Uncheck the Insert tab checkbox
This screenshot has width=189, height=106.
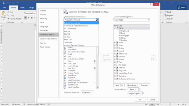click(x=117, y=42)
